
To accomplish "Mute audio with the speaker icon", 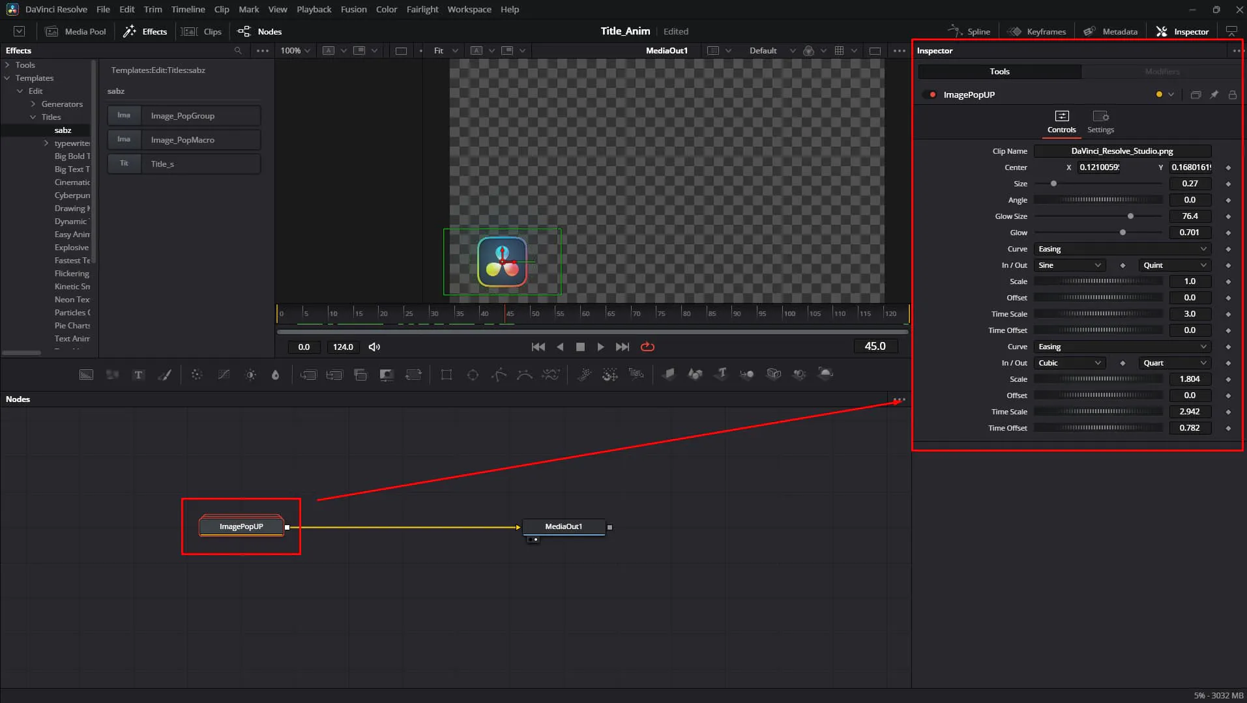I will (x=374, y=347).
